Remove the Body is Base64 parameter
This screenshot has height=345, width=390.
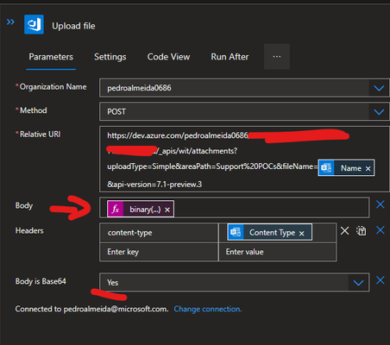coord(381,280)
